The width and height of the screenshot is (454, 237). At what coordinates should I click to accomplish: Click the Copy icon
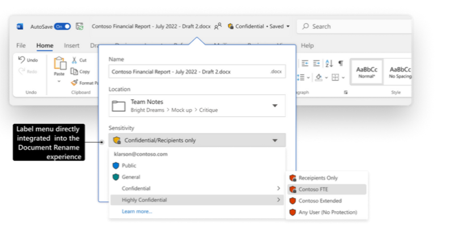74,71
